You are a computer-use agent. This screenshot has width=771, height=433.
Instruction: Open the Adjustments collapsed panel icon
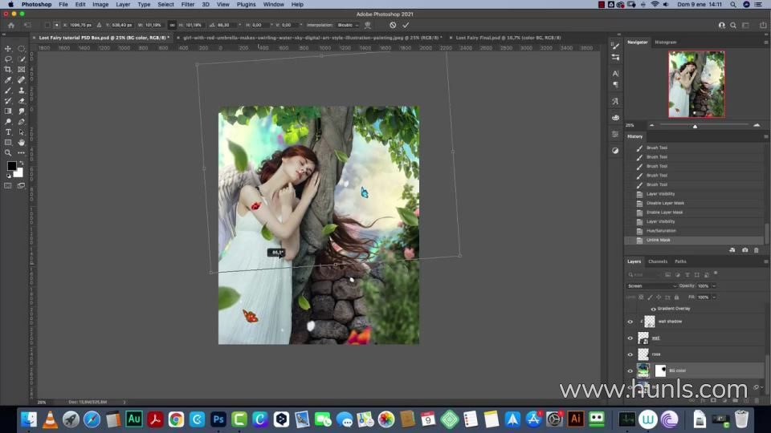click(615, 151)
